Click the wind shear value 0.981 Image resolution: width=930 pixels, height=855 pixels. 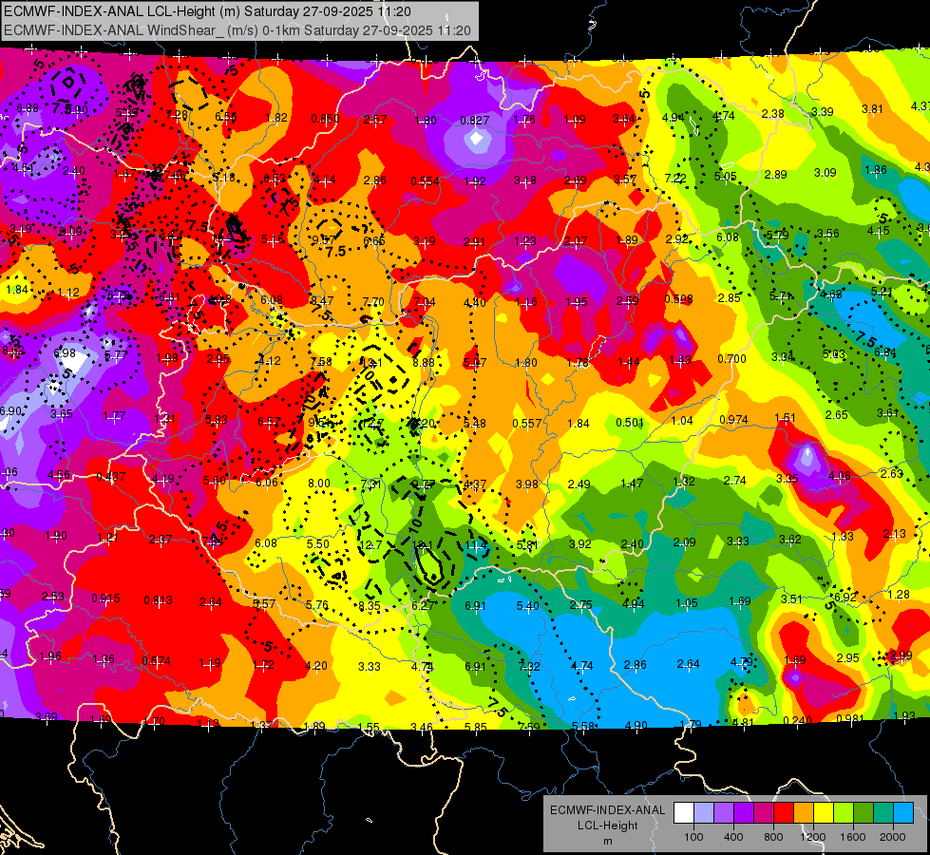click(850, 718)
